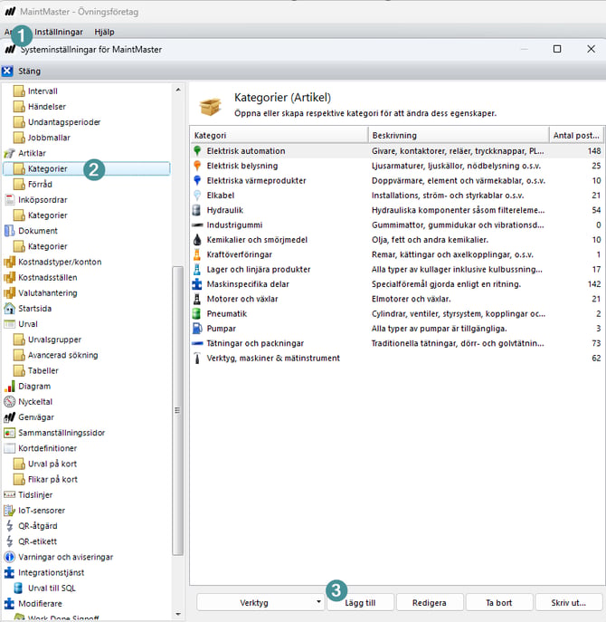
Task: Click the Motorer och växlar black flask icon
Action: (197, 299)
